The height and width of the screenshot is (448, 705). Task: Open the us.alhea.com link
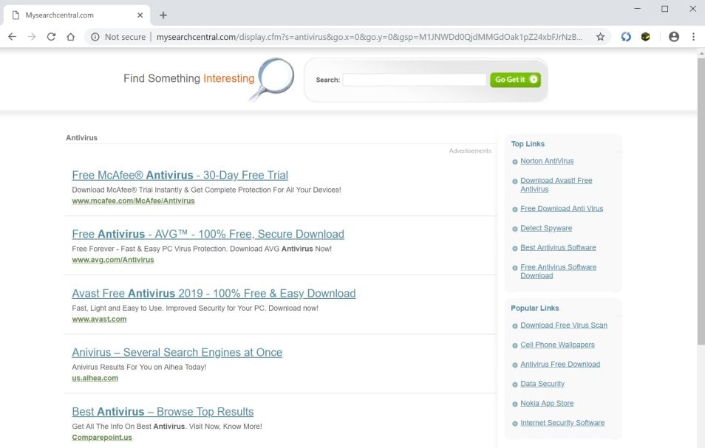point(95,378)
